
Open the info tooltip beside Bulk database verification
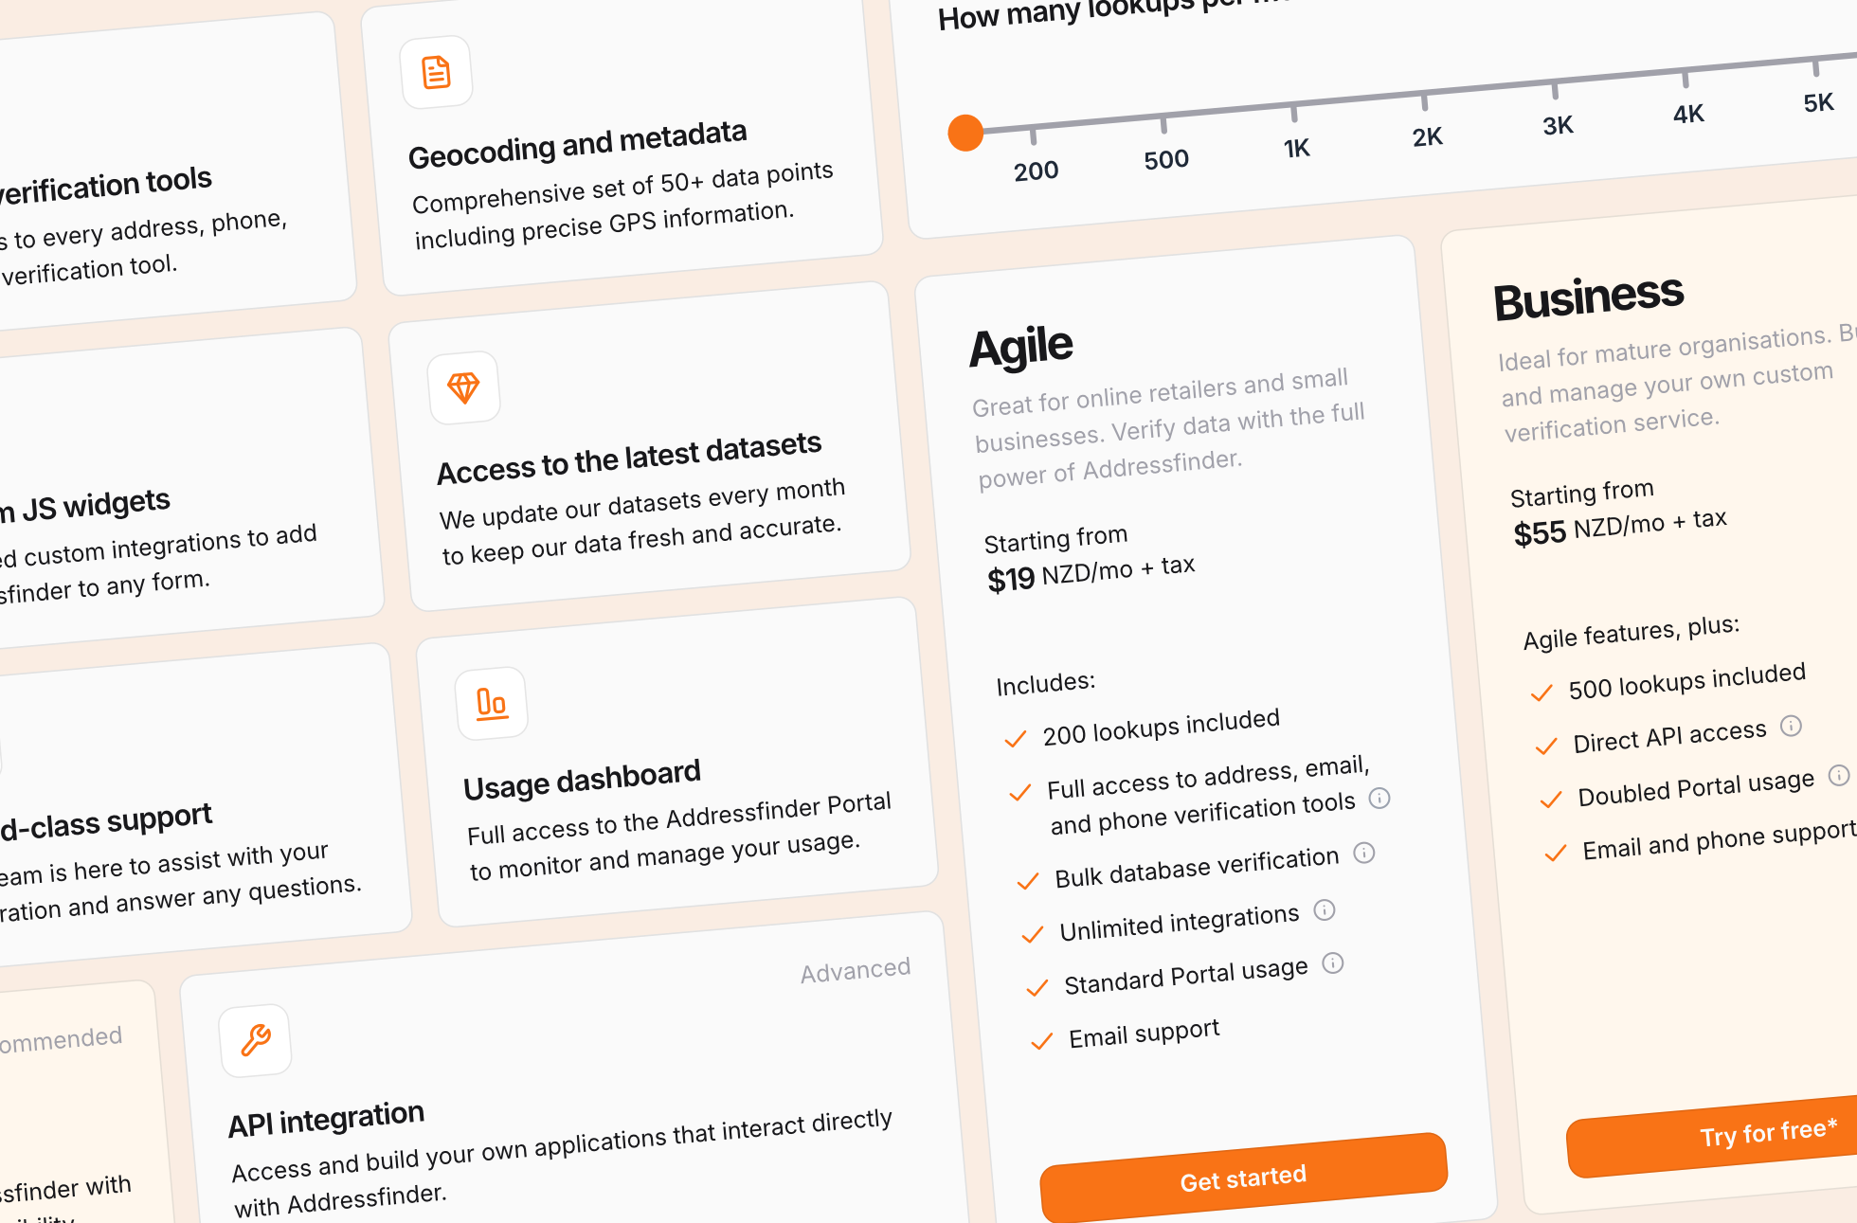pyautogui.click(x=1365, y=853)
